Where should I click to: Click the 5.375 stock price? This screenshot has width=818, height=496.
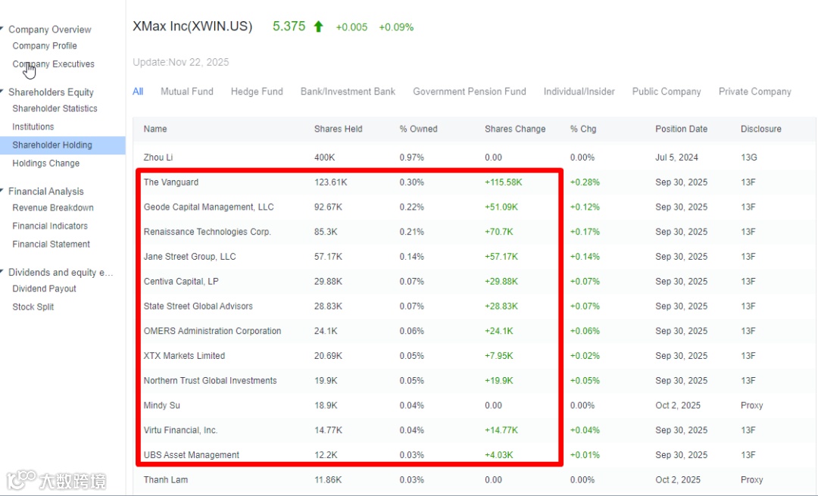[289, 26]
